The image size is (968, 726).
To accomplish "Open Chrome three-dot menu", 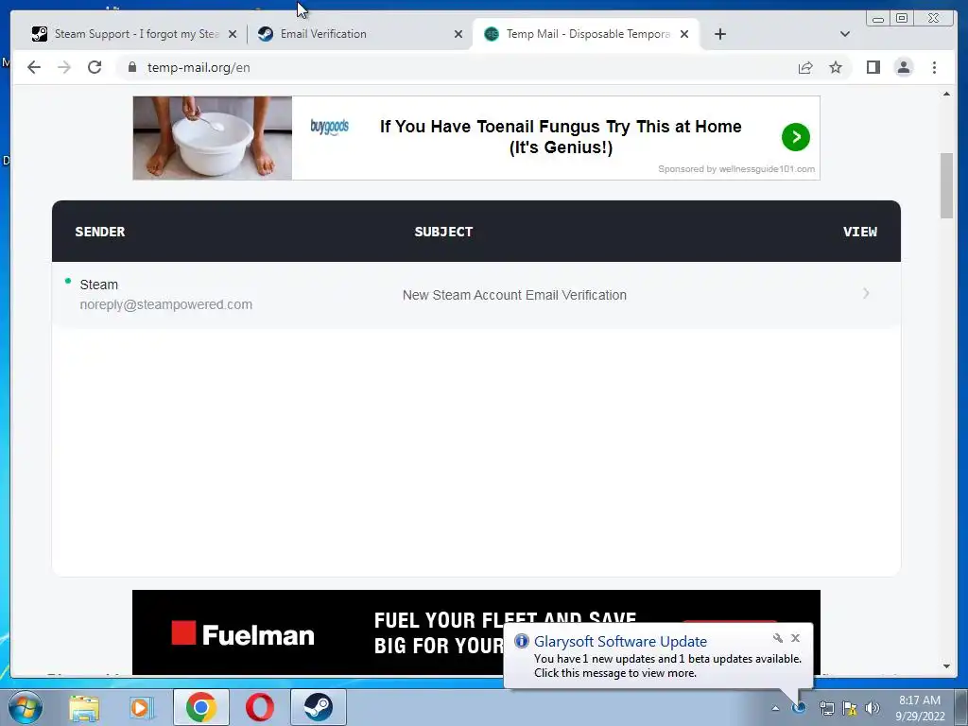I will click(x=934, y=67).
